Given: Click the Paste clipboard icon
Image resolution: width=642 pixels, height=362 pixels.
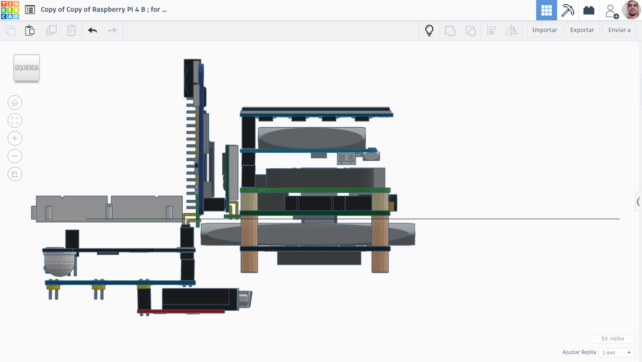Looking at the screenshot, I should (x=30, y=31).
